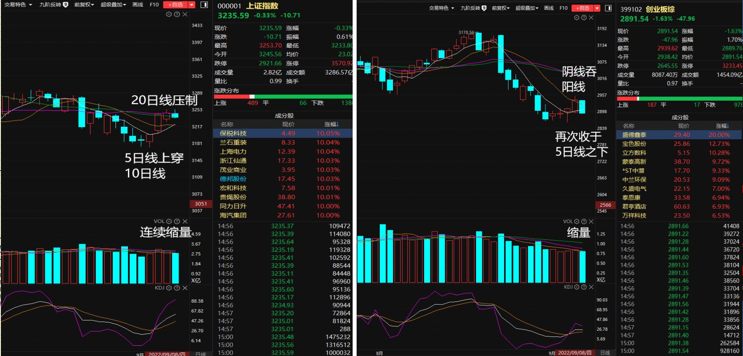
Task: Open 德邦股份 stock row
Action: click(x=283, y=179)
